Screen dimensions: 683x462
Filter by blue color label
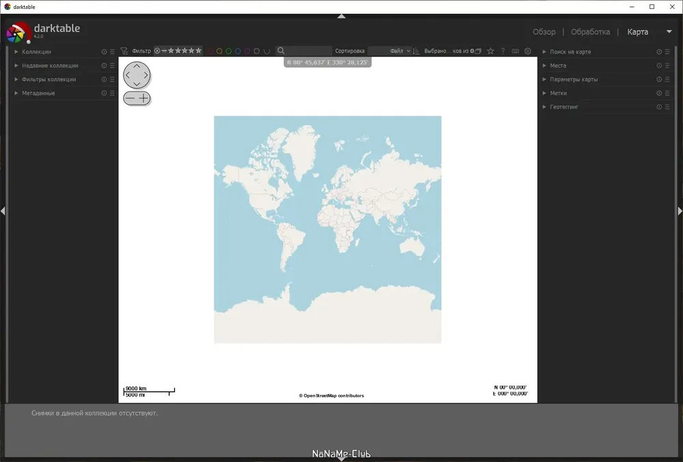238,51
